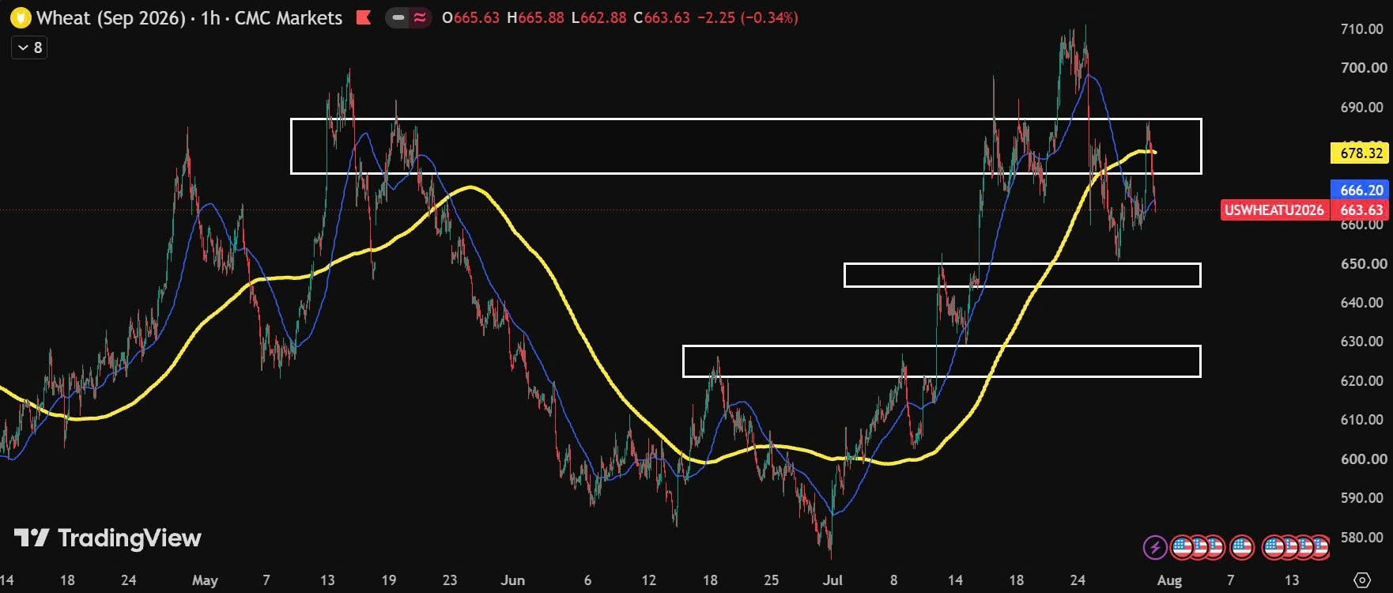
Task: Click the low value L662.88
Action: point(598,17)
